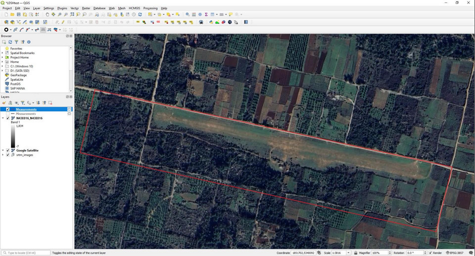Select the Pan Map hand tool
This screenshot has width=475, height=256.
47,14
